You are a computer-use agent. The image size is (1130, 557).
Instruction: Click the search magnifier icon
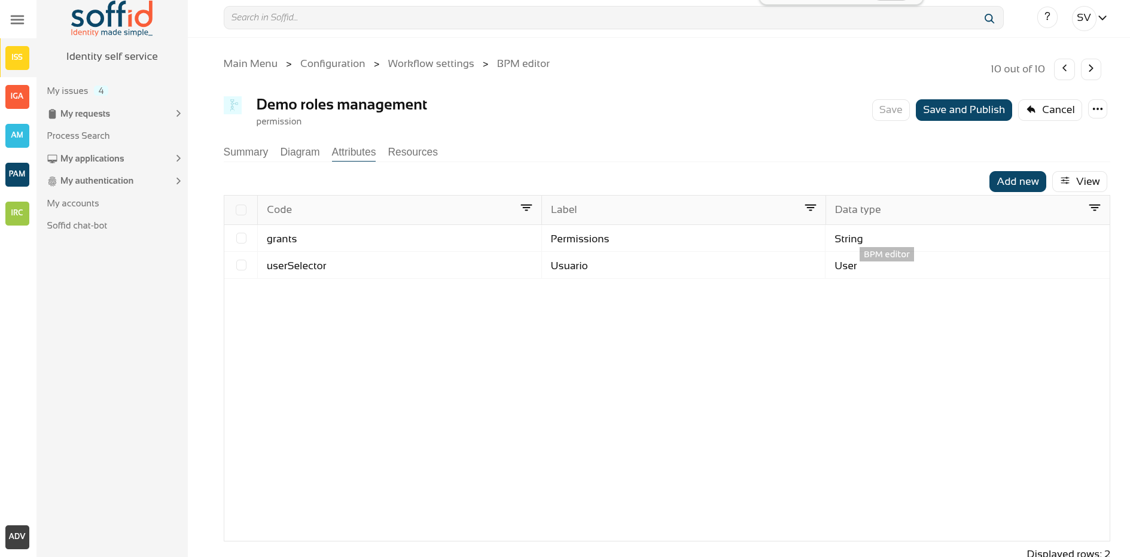[x=989, y=19]
